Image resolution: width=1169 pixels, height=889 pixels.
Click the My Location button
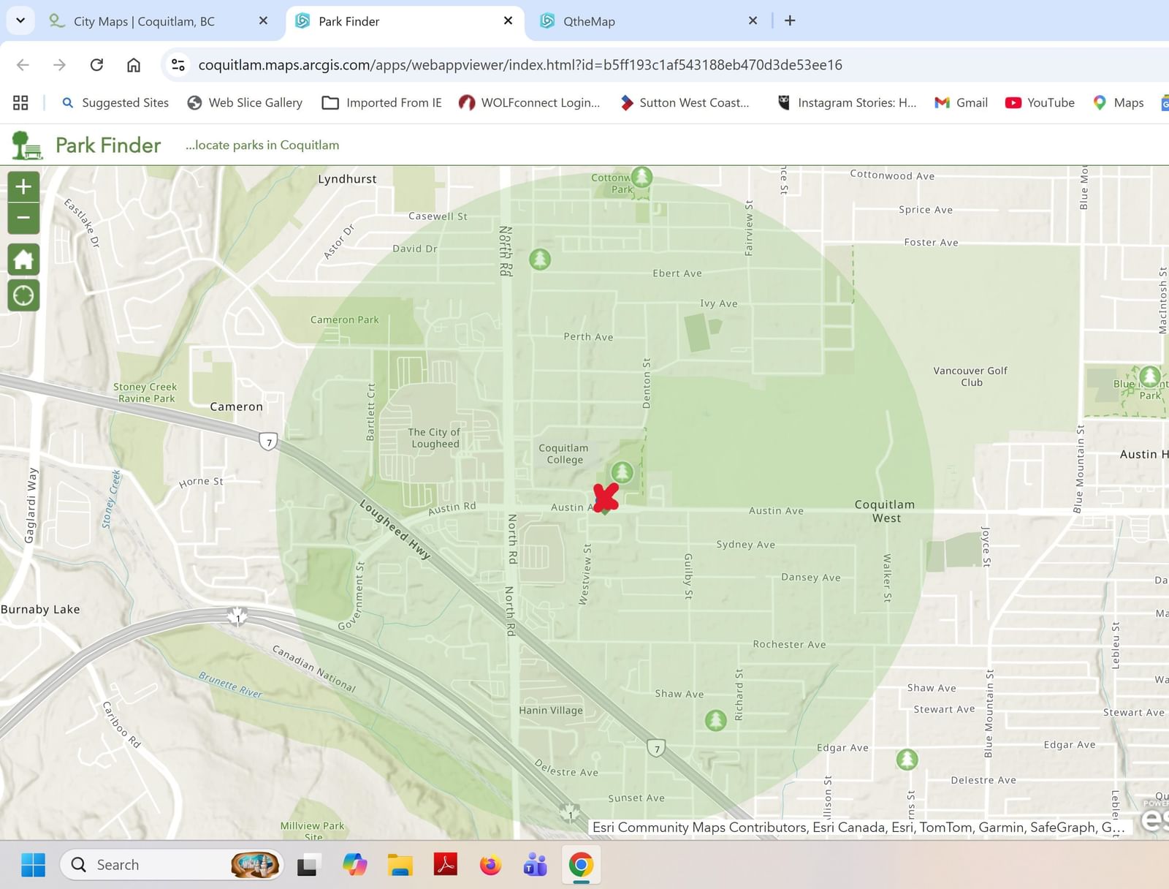pos(23,296)
